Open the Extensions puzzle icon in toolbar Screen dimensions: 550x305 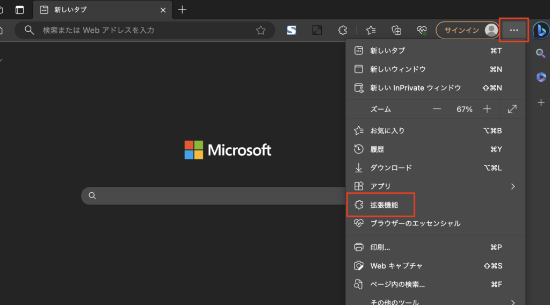(x=342, y=31)
